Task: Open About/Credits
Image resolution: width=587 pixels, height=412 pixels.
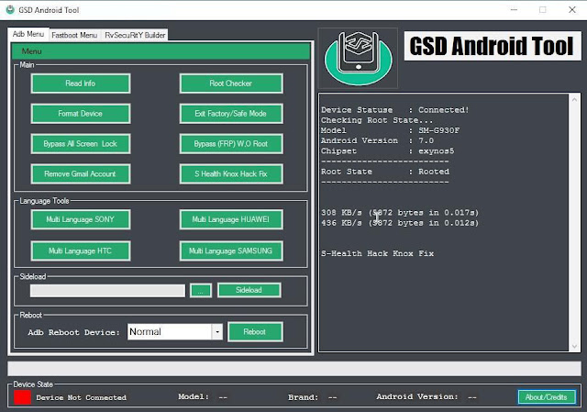Action: (547, 397)
